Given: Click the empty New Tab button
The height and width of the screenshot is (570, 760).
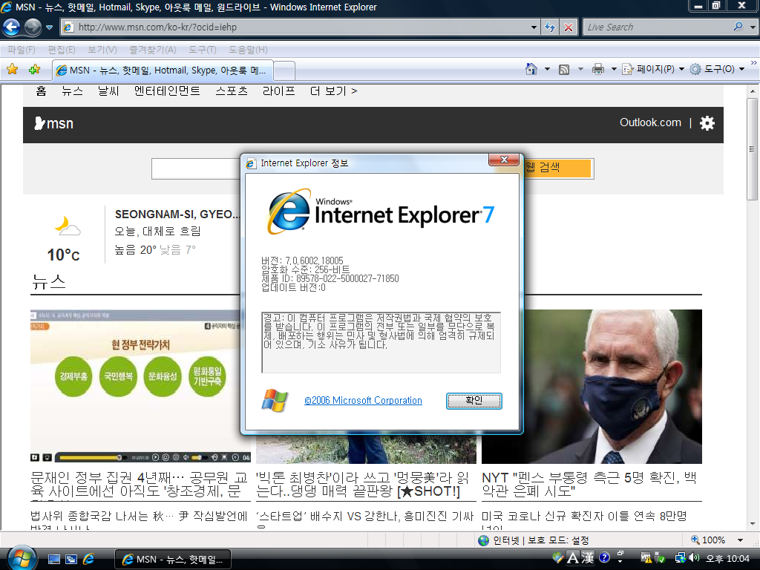Looking at the screenshot, I should (284, 71).
